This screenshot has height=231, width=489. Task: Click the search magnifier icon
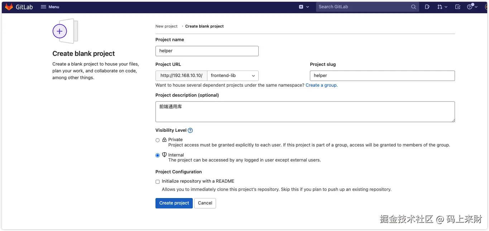pos(413,7)
